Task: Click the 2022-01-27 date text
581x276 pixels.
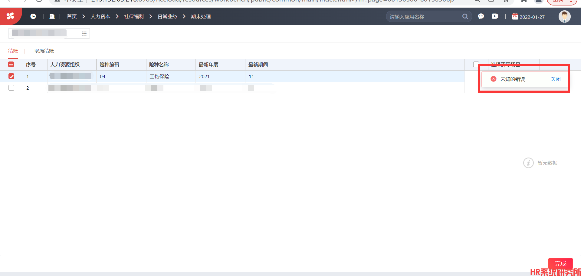Action: [x=532, y=17]
